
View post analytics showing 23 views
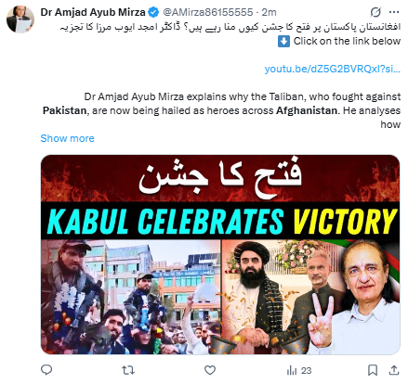click(299, 370)
